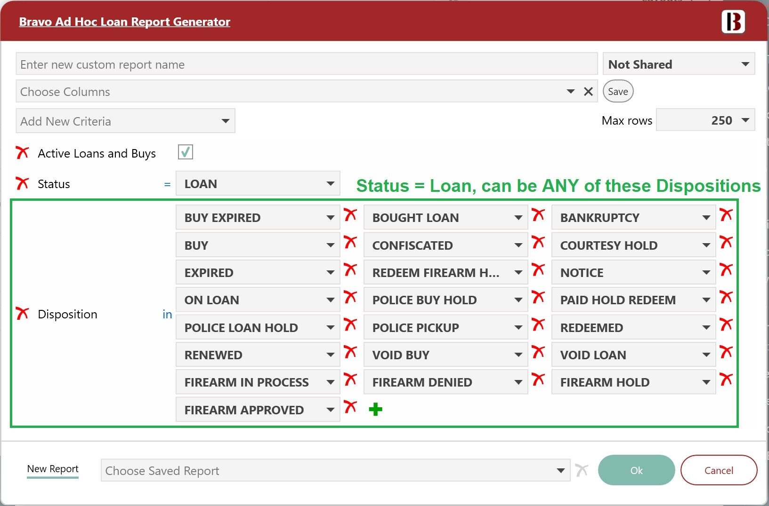Delete the BUY disposition value
The image size is (769, 506).
(x=350, y=243)
